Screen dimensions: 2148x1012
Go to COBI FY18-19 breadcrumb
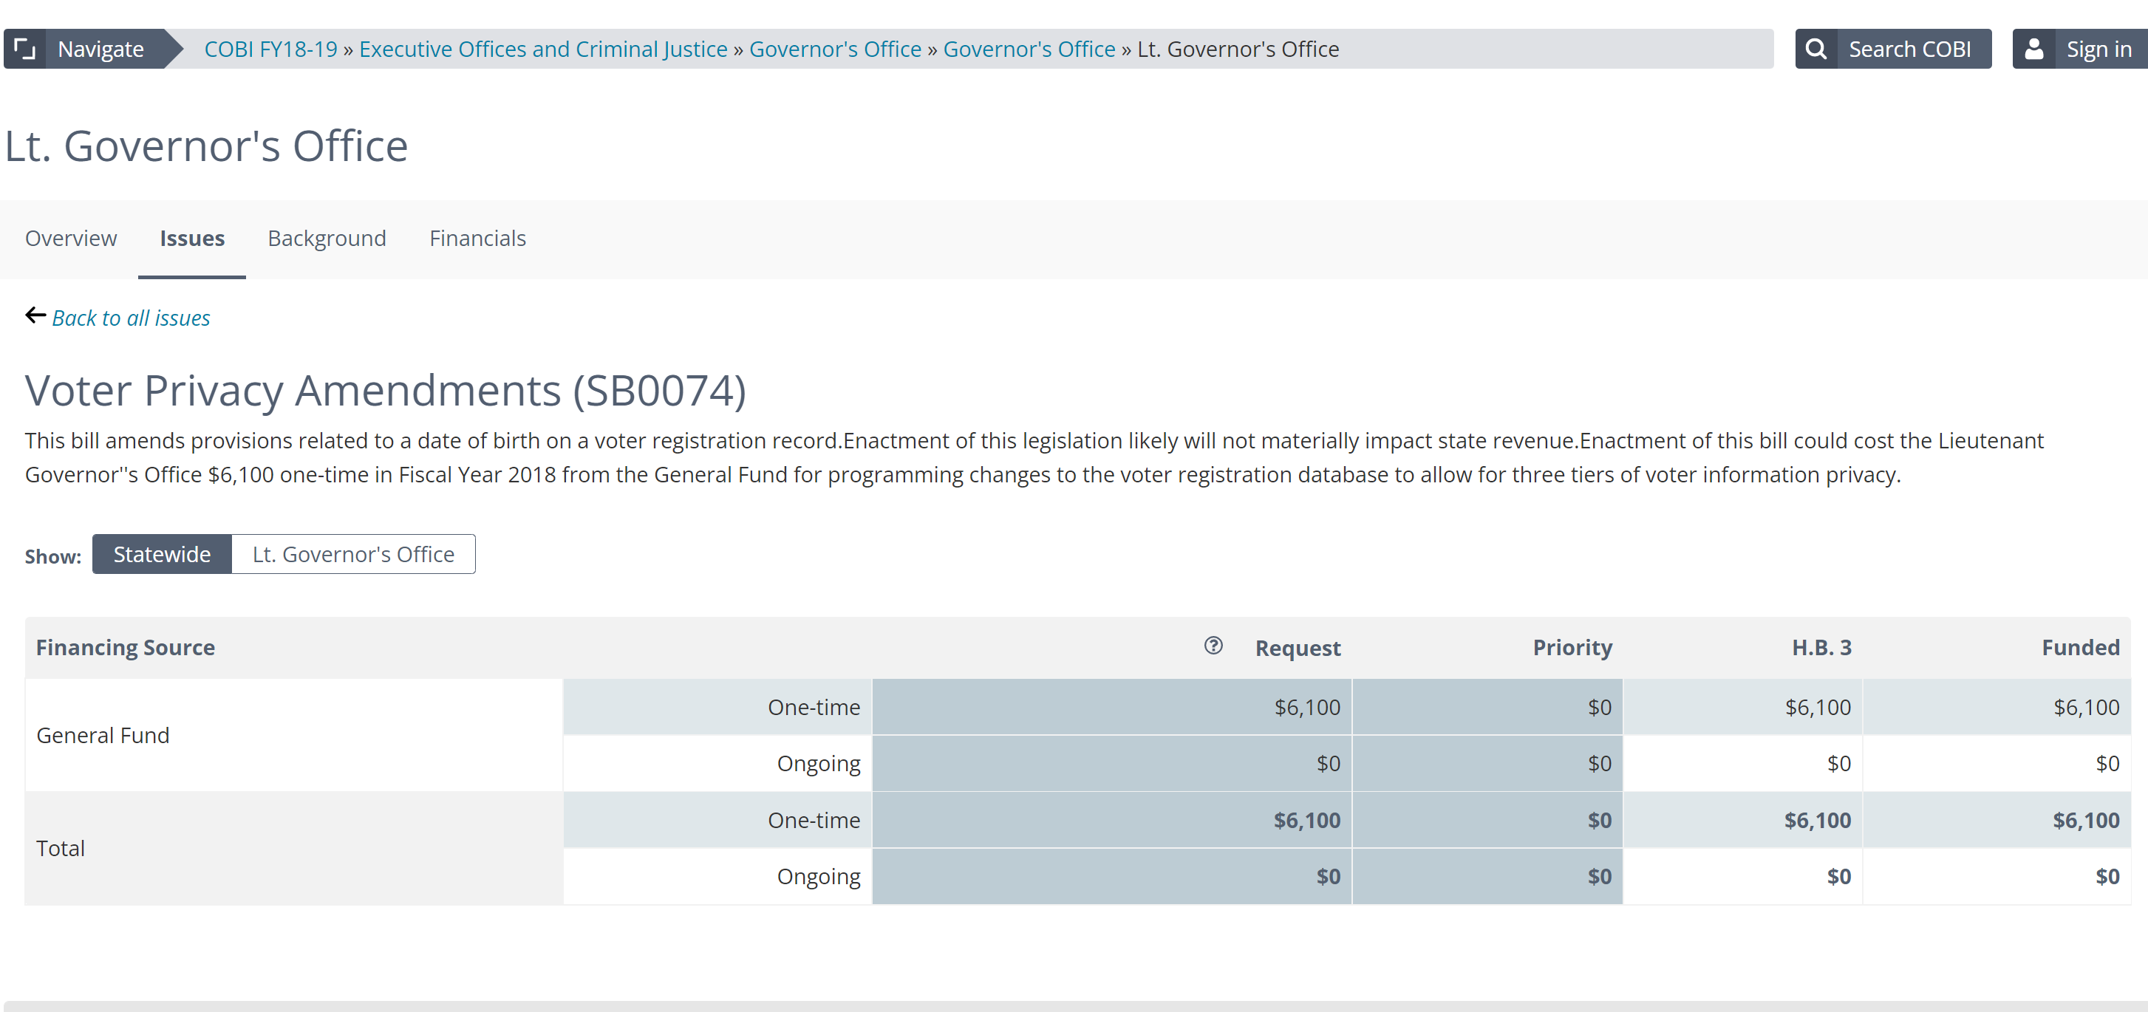[x=270, y=49]
